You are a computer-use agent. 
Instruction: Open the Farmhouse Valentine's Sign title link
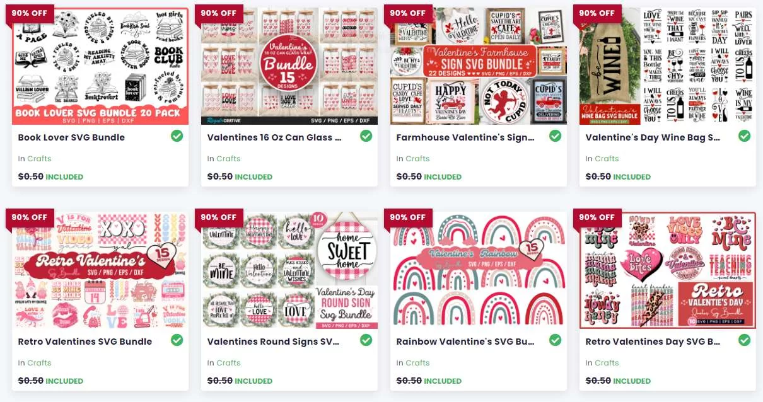pos(465,137)
